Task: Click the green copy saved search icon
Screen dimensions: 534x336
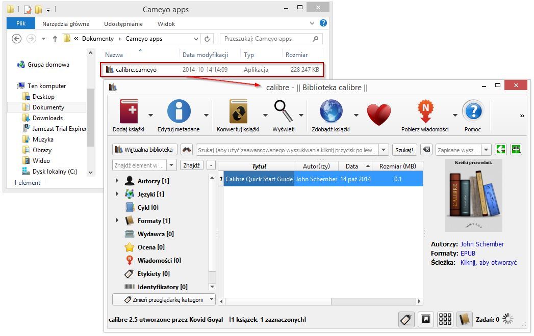Action: (x=501, y=150)
